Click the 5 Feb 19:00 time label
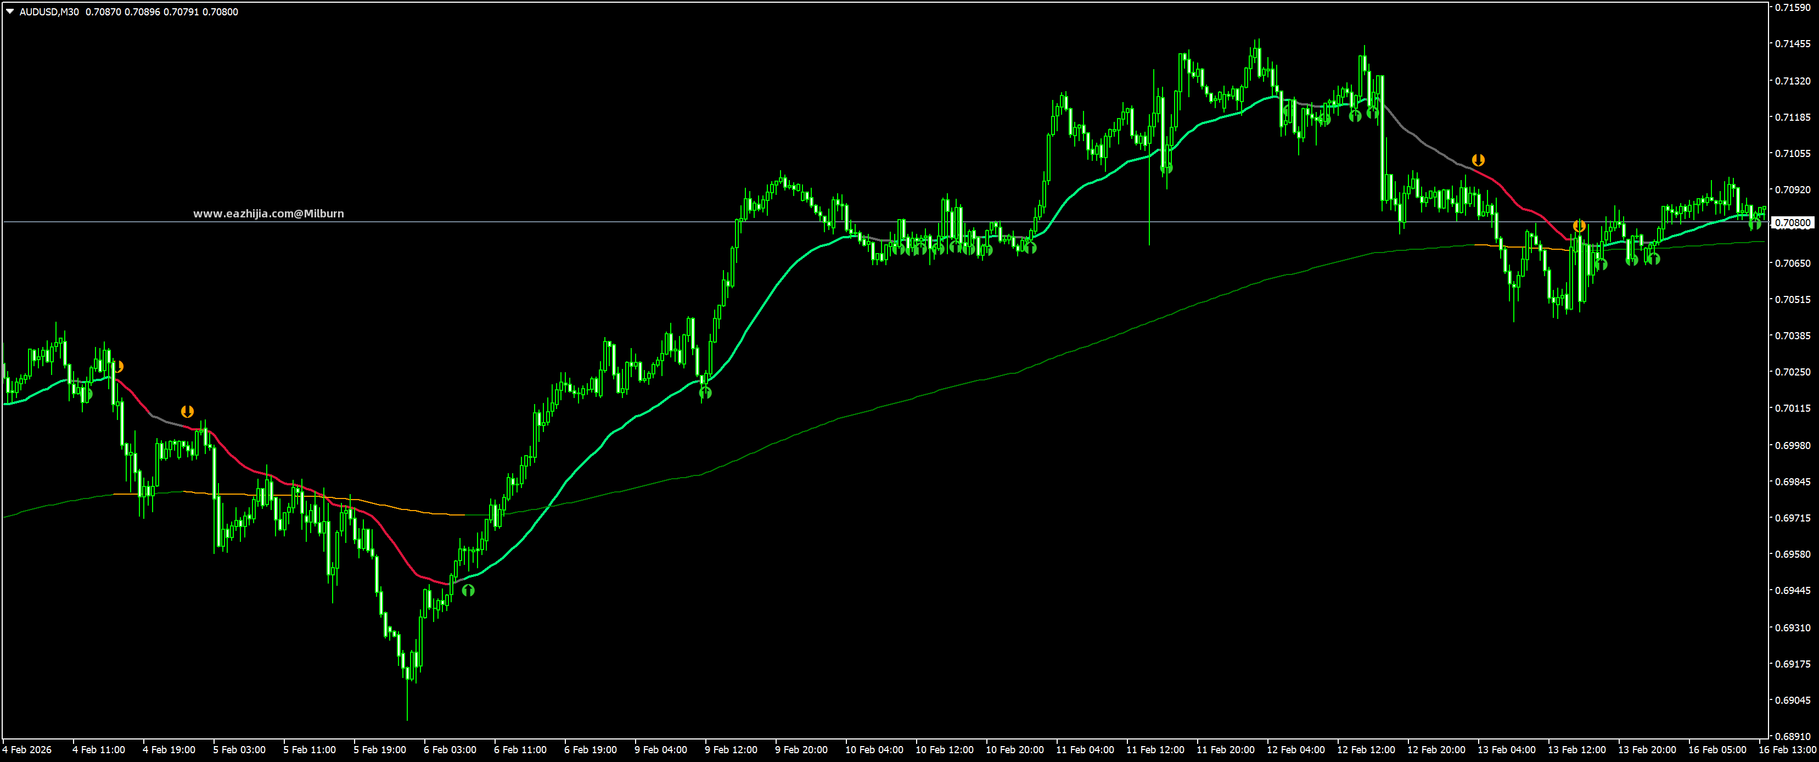The width and height of the screenshot is (1819, 762). click(x=380, y=750)
